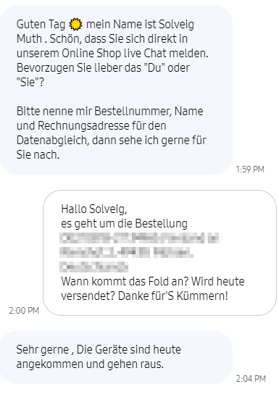Click the 2:04 PM timestamp

(251, 379)
